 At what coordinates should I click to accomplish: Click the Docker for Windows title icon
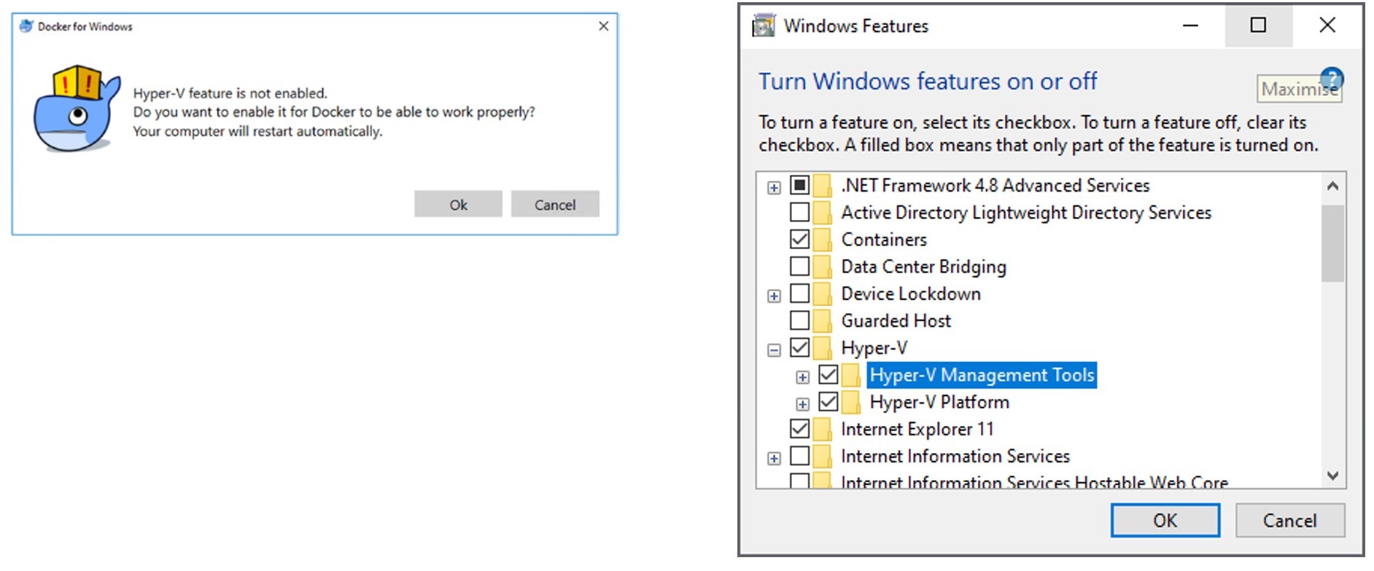click(x=26, y=26)
